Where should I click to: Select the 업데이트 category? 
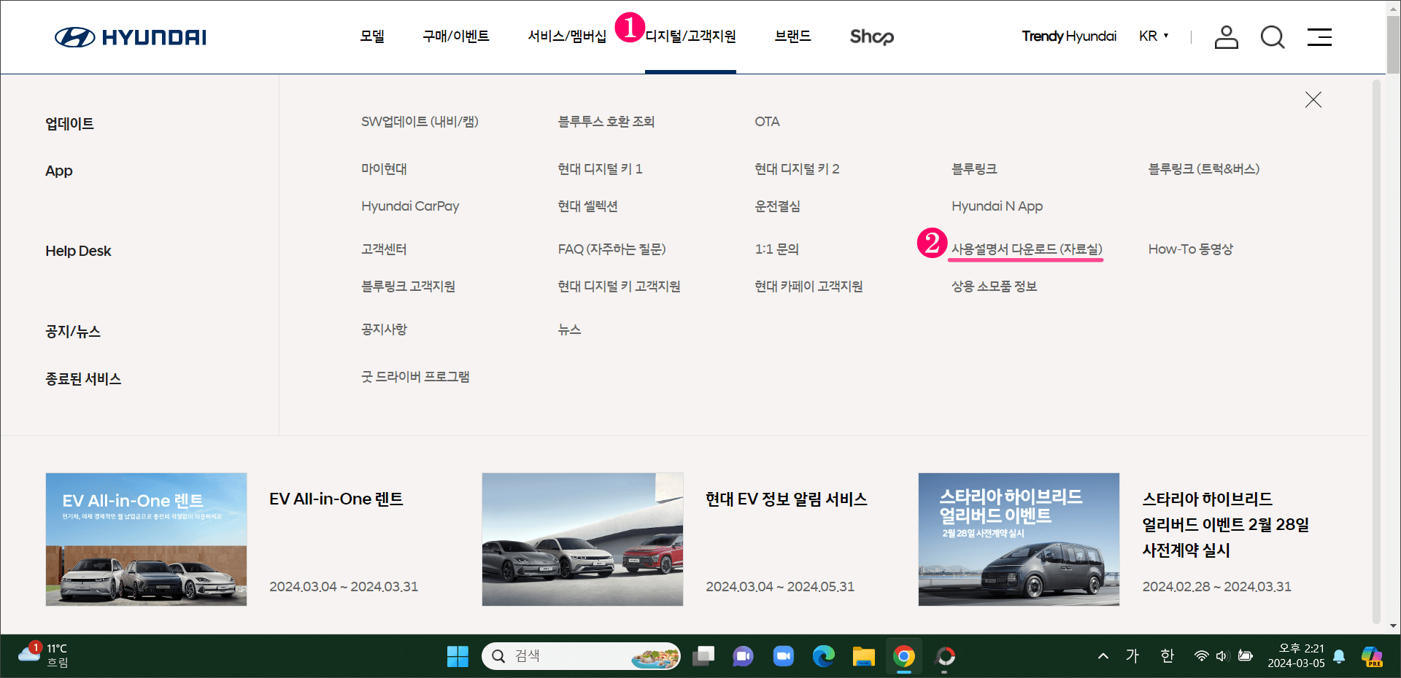(70, 124)
